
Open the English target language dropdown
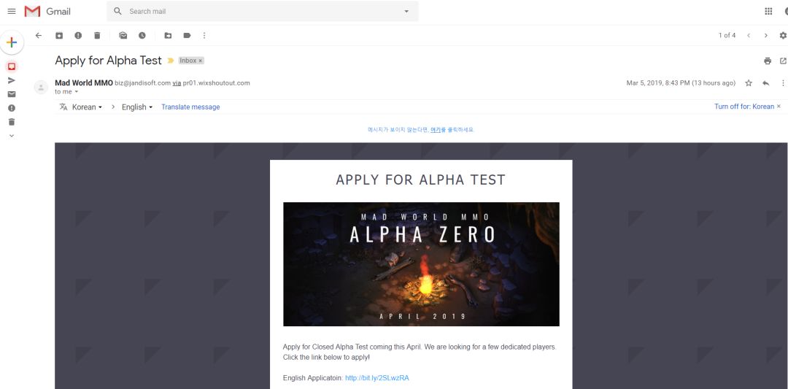pyautogui.click(x=136, y=107)
